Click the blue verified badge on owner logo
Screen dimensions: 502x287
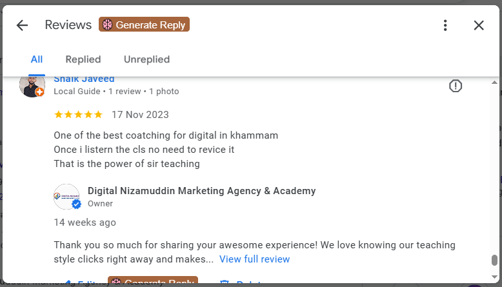click(76, 204)
